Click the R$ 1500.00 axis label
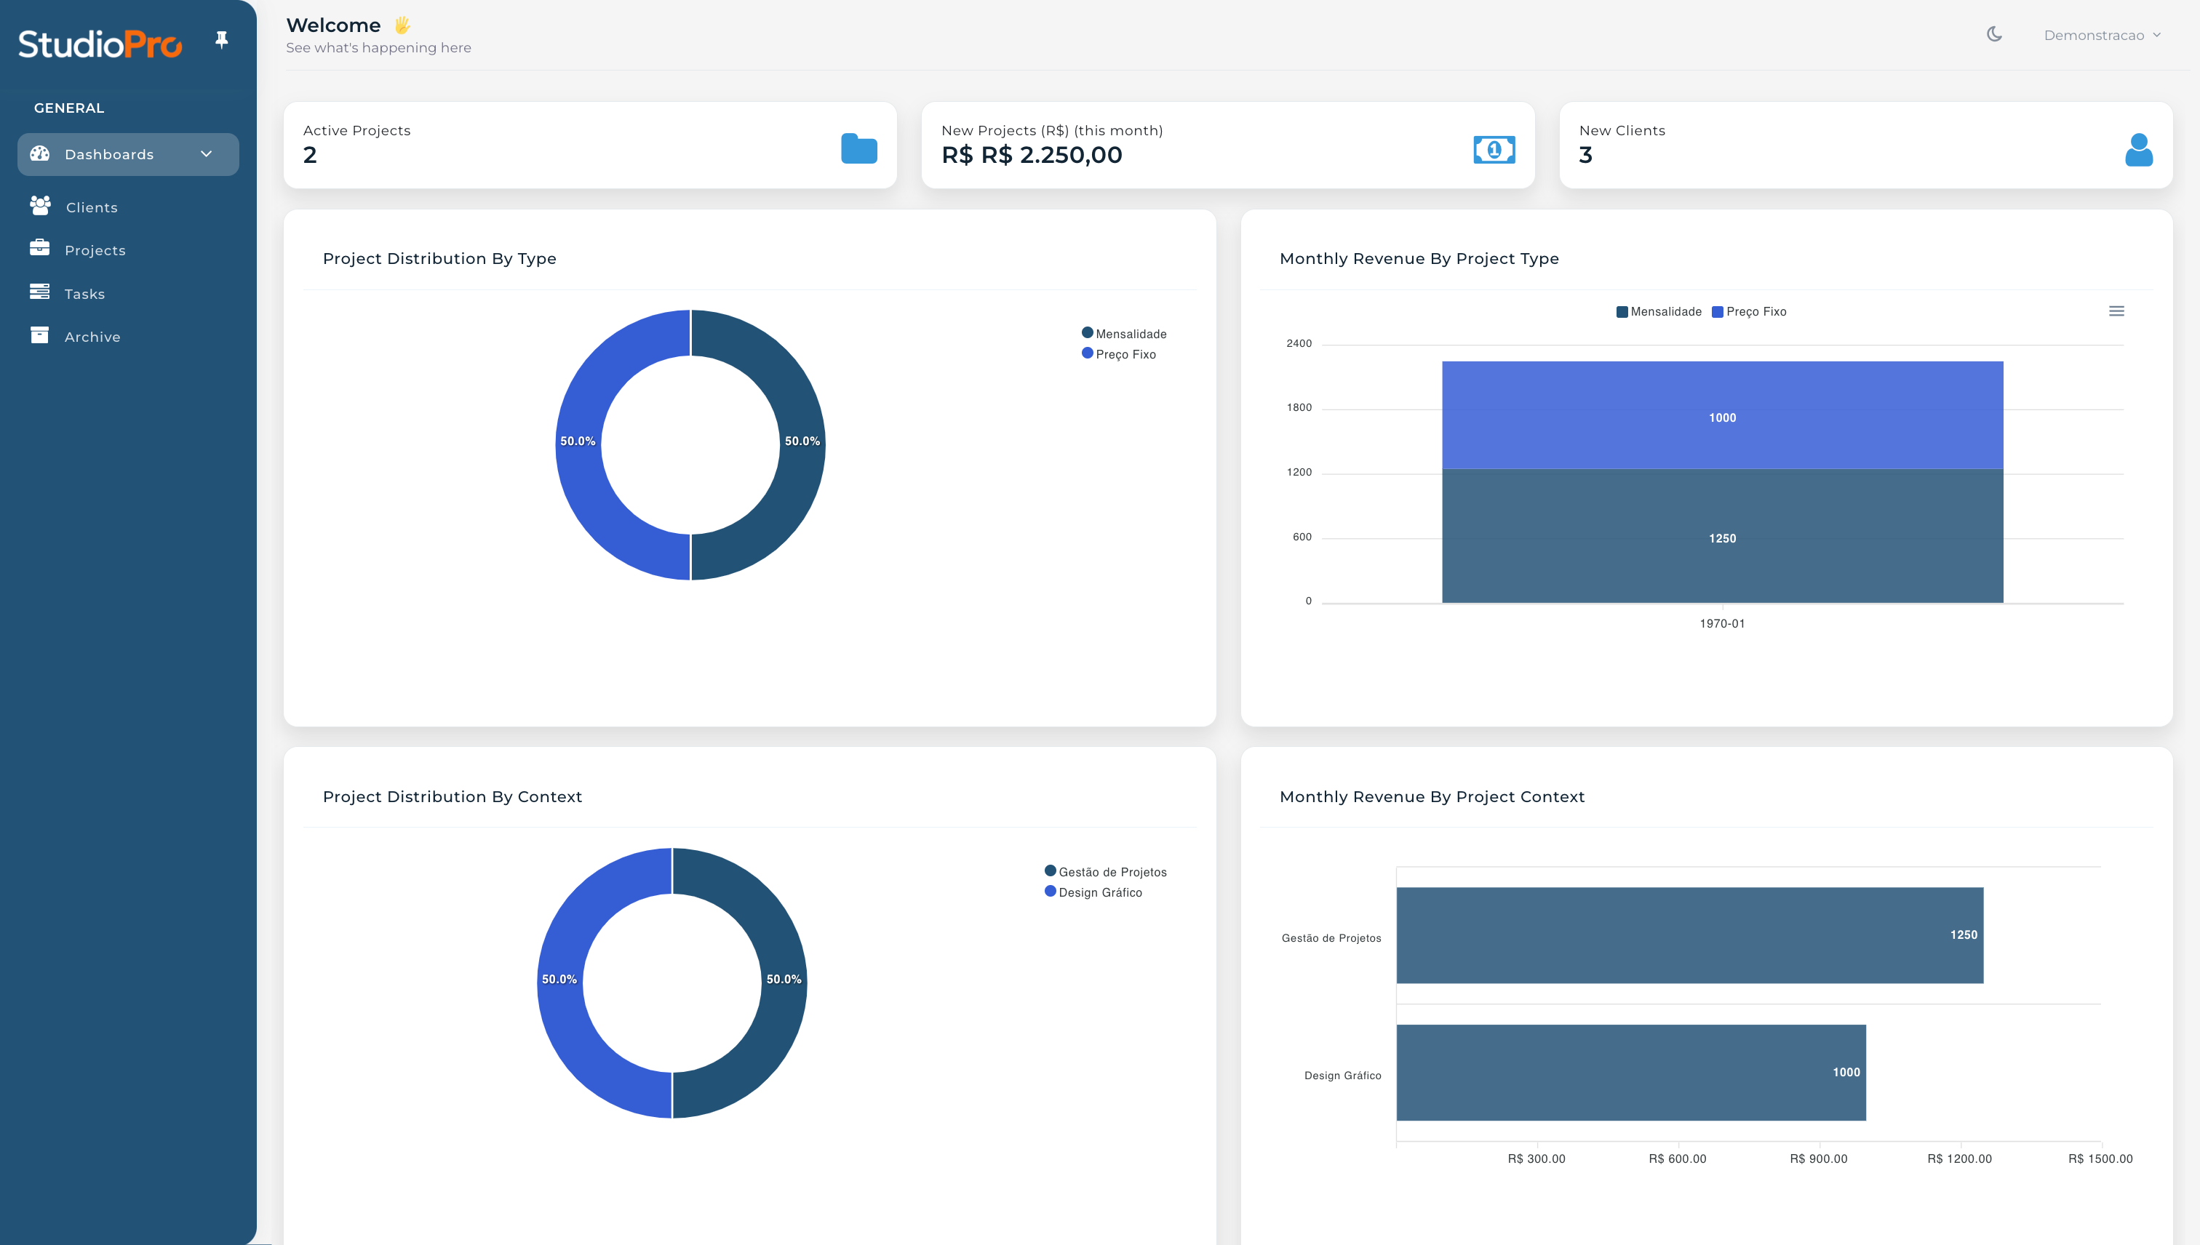The height and width of the screenshot is (1245, 2200). pos(2100,1158)
